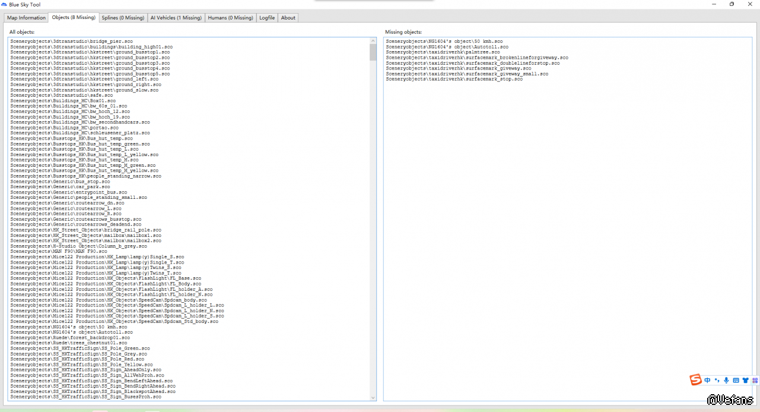Open the About tab

click(x=288, y=18)
